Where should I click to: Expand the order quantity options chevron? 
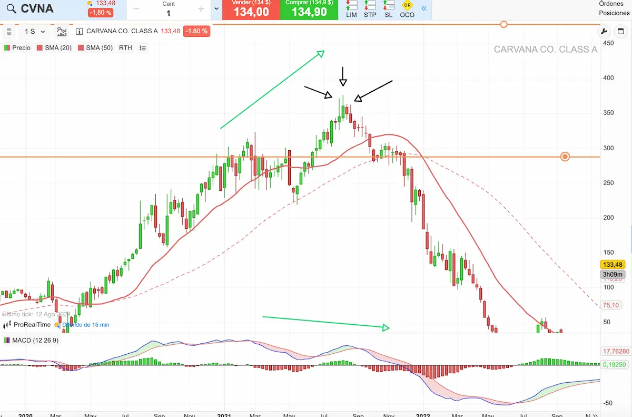click(x=216, y=9)
